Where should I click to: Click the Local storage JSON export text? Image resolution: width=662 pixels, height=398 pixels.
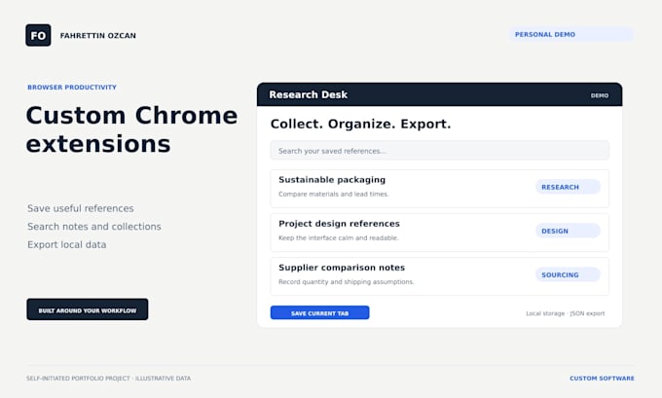point(566,313)
